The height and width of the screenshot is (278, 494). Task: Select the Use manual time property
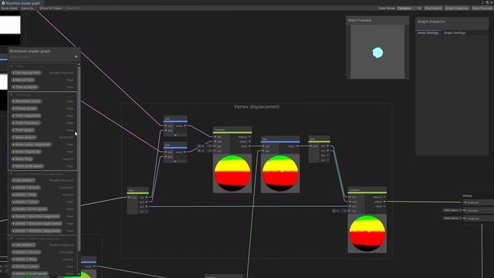coord(26,73)
